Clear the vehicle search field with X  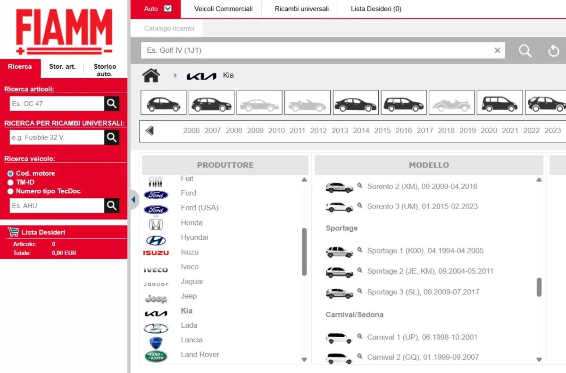(x=497, y=50)
